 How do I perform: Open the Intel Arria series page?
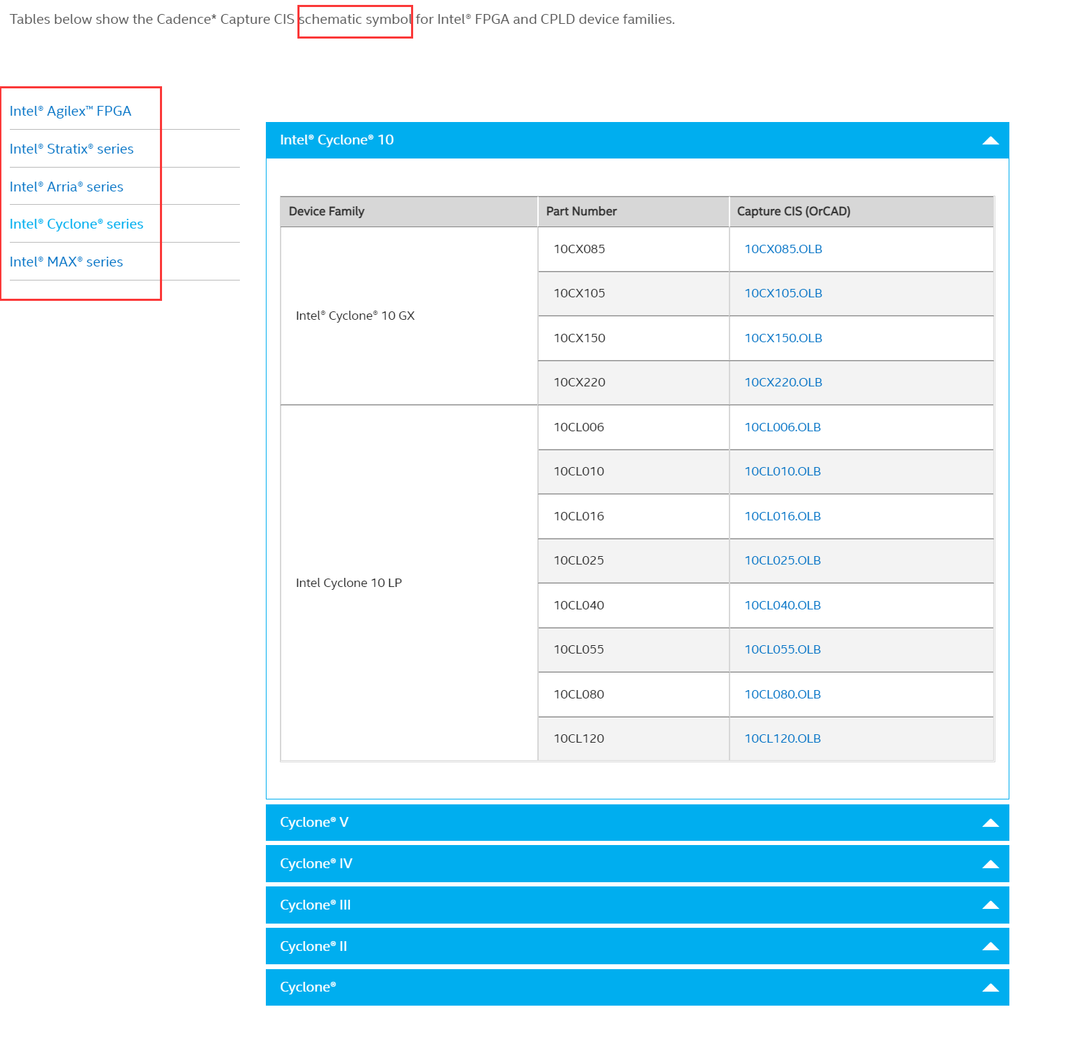pos(67,187)
